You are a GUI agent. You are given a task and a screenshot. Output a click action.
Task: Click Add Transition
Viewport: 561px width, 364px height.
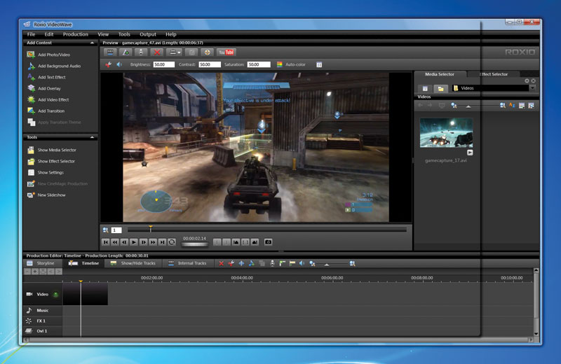click(51, 111)
